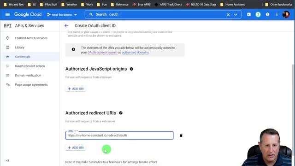This screenshot has width=295, height=166.
Task: Activate Cloud Shell icon
Action: click(249, 14)
